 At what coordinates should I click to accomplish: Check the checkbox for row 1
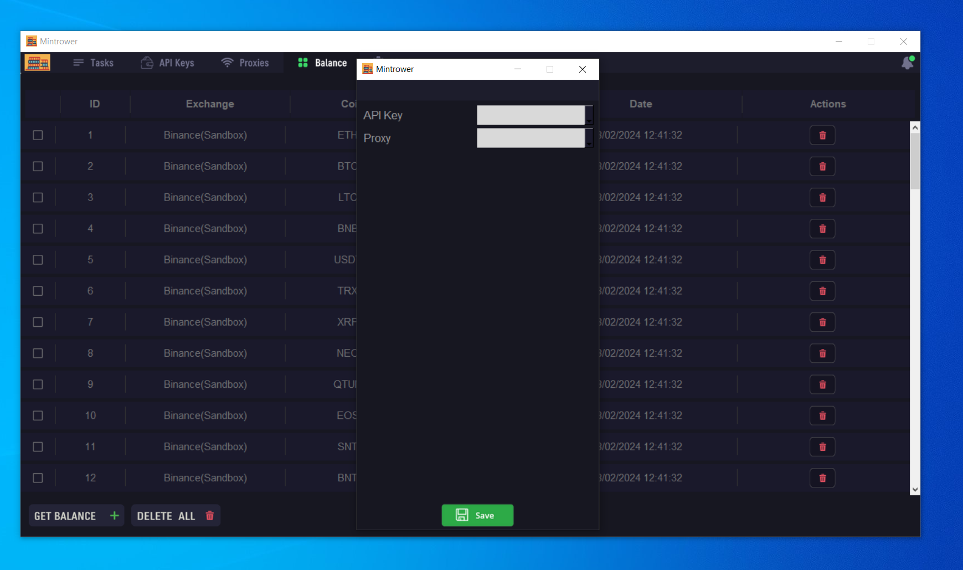[x=38, y=135]
